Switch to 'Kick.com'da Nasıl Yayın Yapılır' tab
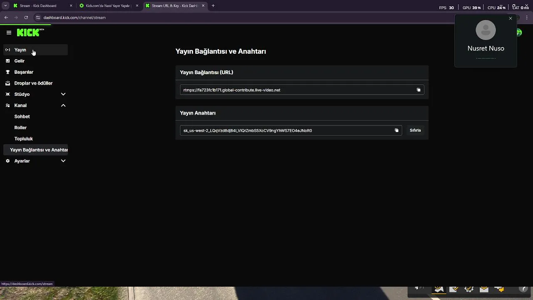The width and height of the screenshot is (533, 300). point(109,6)
